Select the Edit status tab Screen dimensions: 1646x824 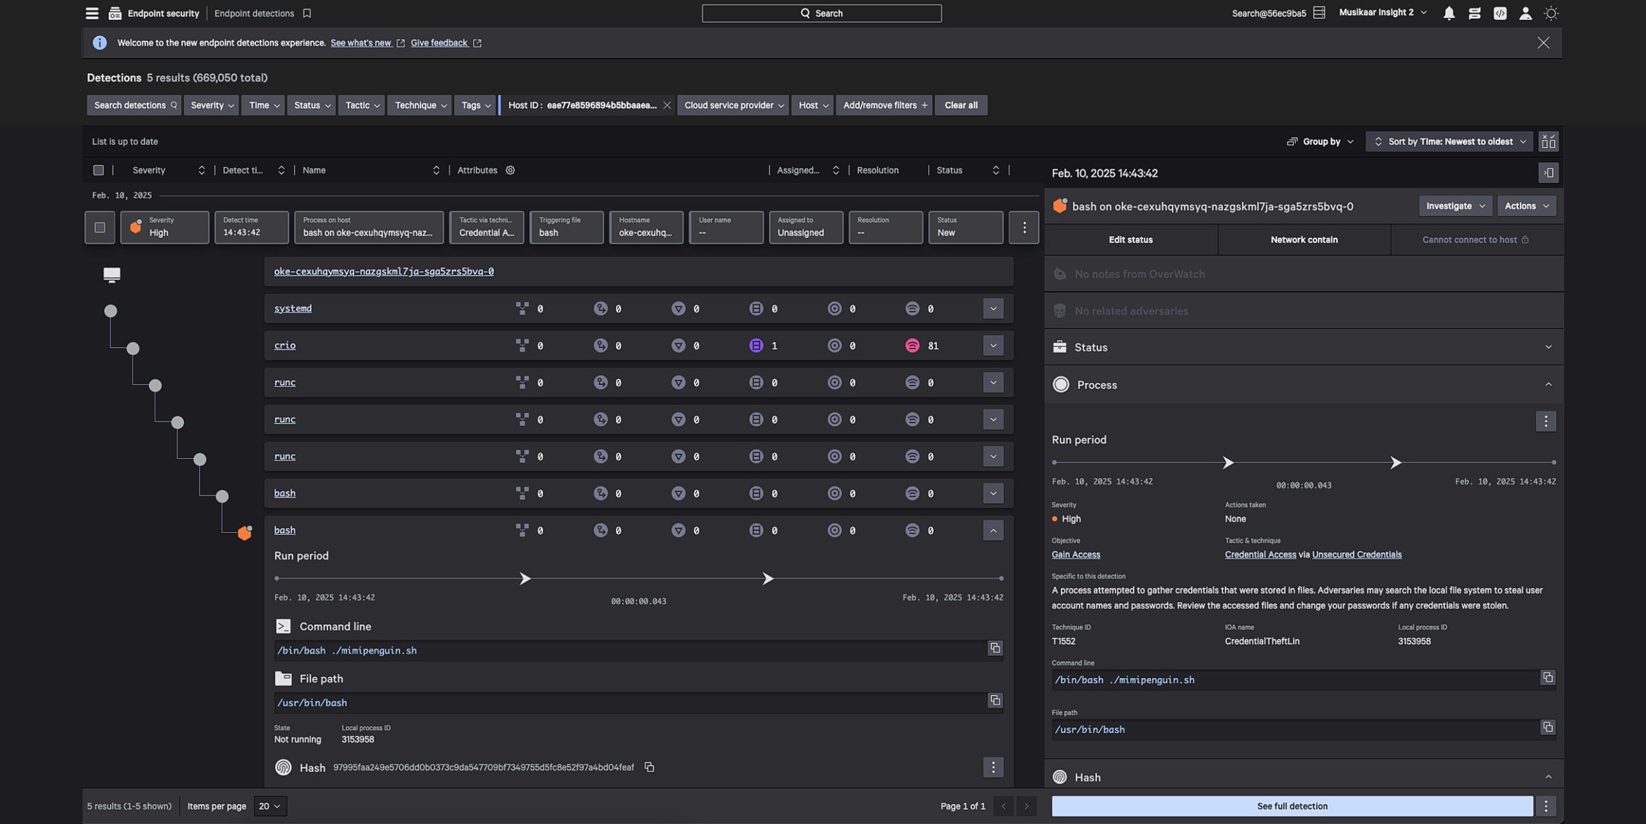(x=1130, y=240)
